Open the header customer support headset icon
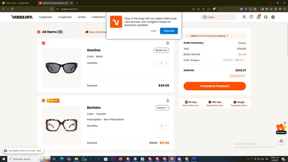288x162 pixels. coord(266,17)
